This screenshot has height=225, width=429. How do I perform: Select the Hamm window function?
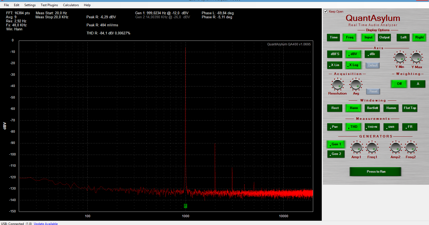point(391,108)
